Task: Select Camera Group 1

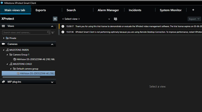Action: (21, 55)
